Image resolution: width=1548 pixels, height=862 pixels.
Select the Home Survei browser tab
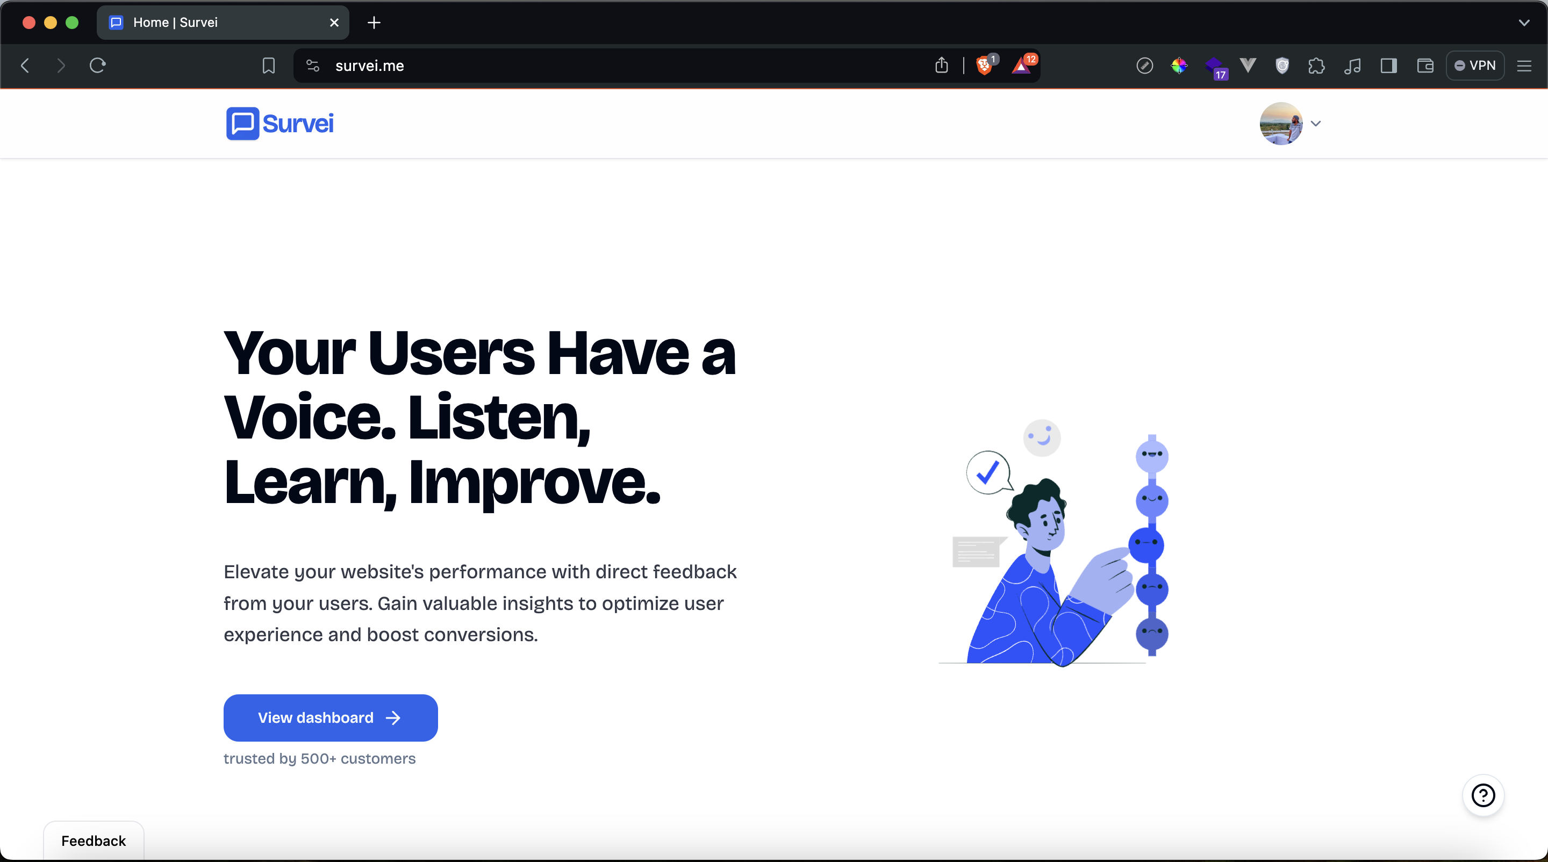click(223, 21)
